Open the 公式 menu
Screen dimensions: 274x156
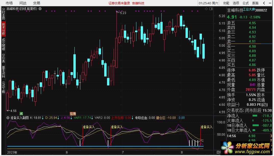coord(245,3)
